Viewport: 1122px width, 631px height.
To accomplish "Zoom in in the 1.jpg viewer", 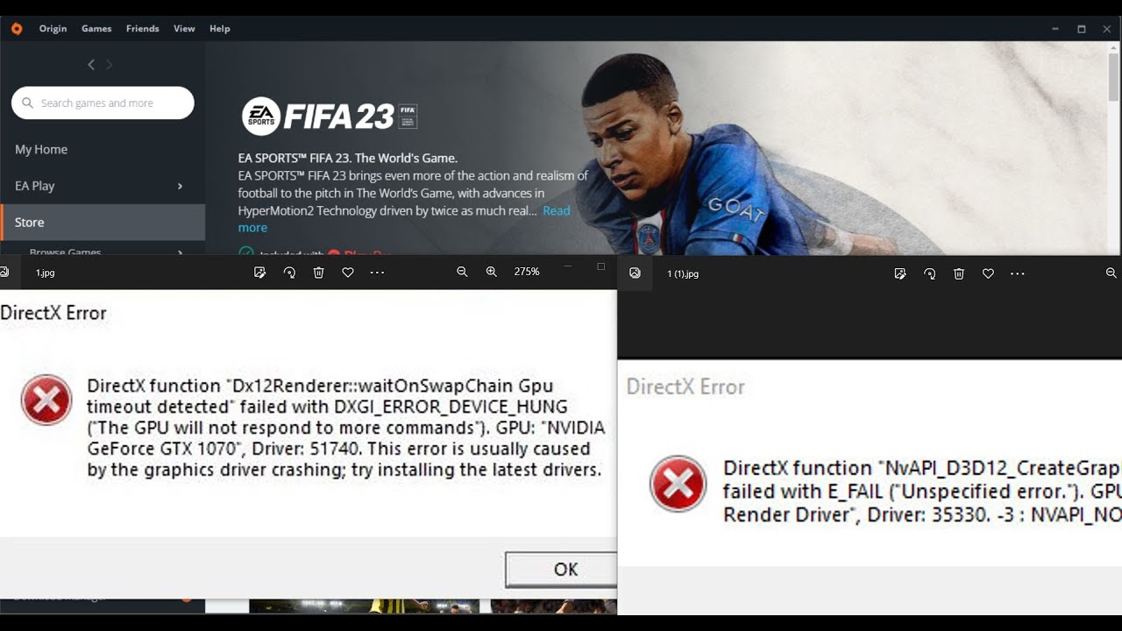I will (x=491, y=273).
